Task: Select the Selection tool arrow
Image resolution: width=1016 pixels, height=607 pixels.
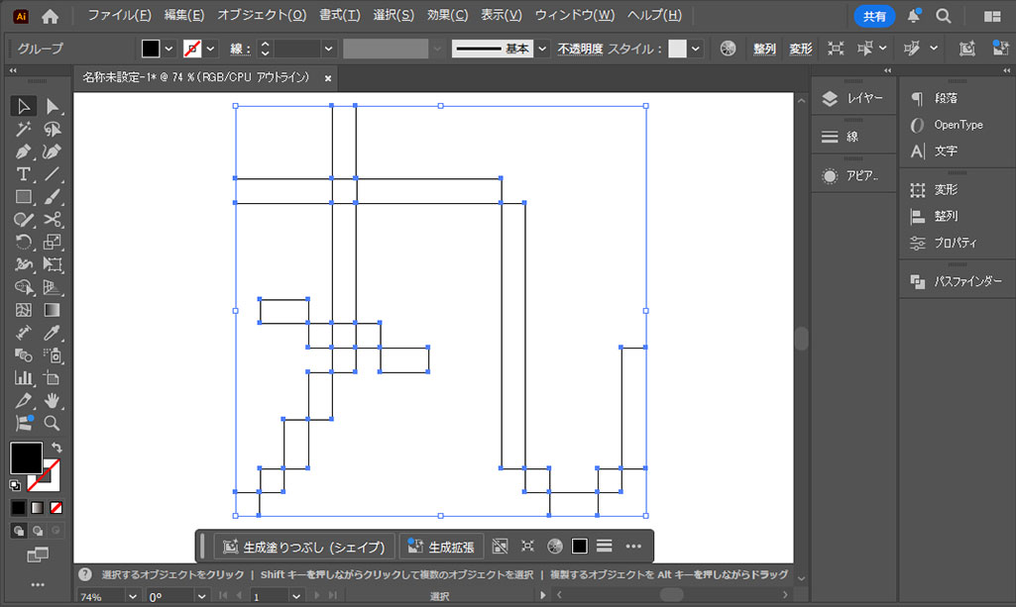Action: [24, 106]
